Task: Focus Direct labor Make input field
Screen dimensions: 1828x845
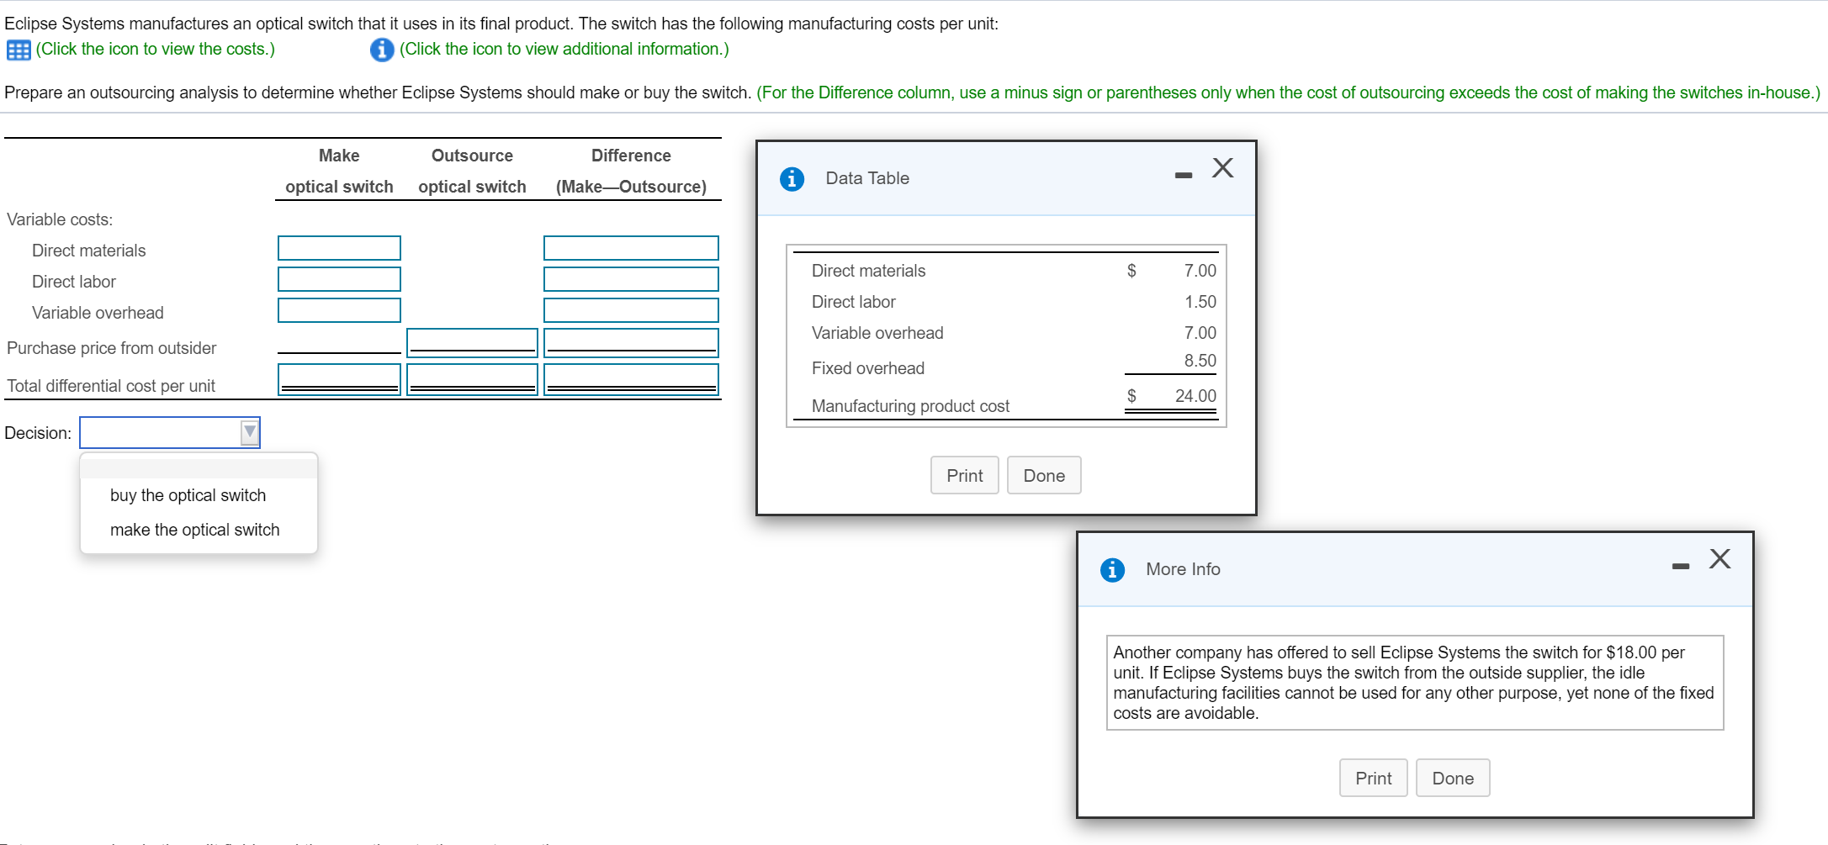Action: pos(340,279)
